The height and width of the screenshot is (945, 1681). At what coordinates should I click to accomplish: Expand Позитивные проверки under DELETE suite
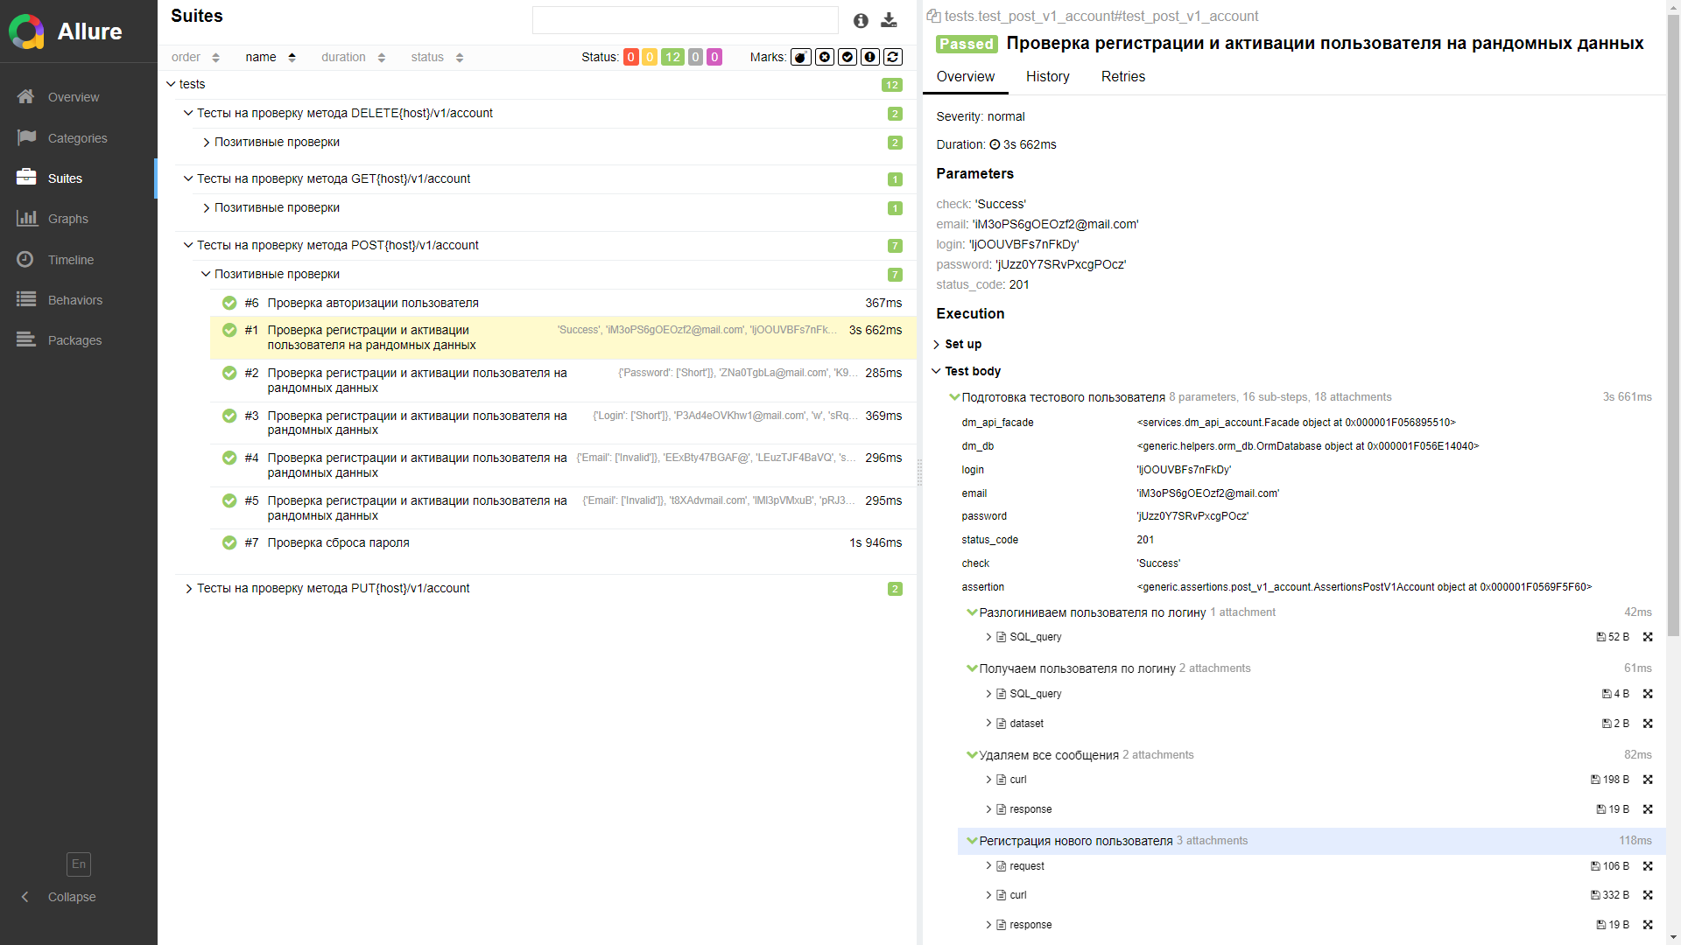coord(553,142)
